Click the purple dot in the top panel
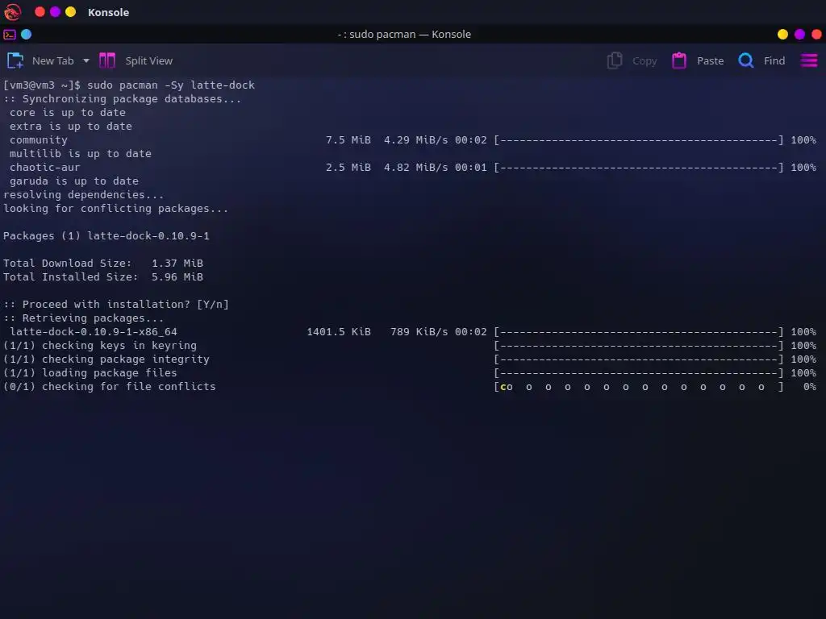 pyautogui.click(x=55, y=11)
